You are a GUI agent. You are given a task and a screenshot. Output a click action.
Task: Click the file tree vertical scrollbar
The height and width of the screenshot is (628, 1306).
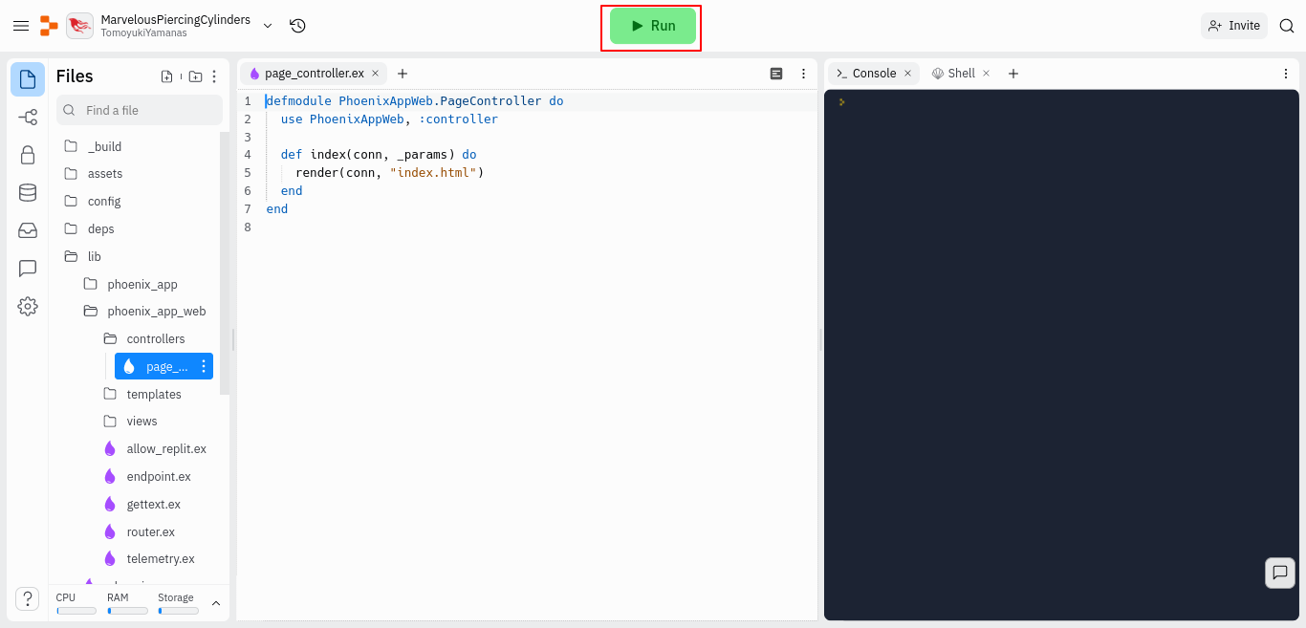(x=225, y=263)
